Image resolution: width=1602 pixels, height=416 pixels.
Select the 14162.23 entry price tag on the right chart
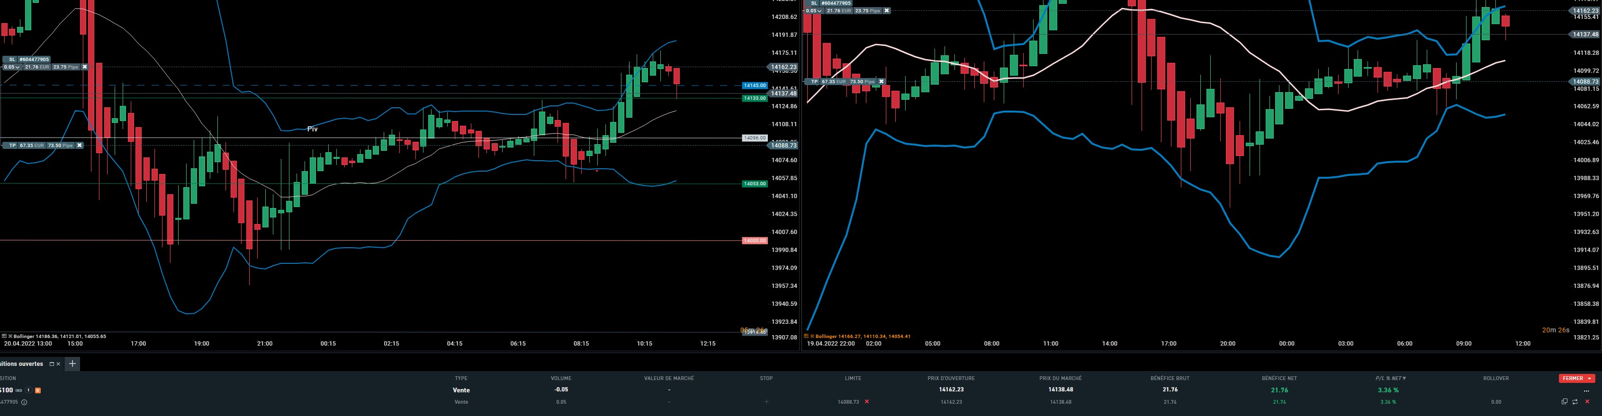click(x=1584, y=10)
